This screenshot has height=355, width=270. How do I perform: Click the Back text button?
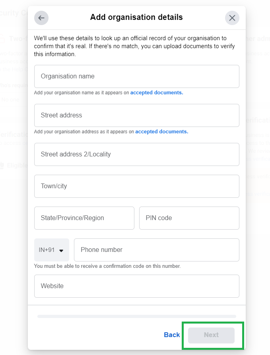(172, 335)
